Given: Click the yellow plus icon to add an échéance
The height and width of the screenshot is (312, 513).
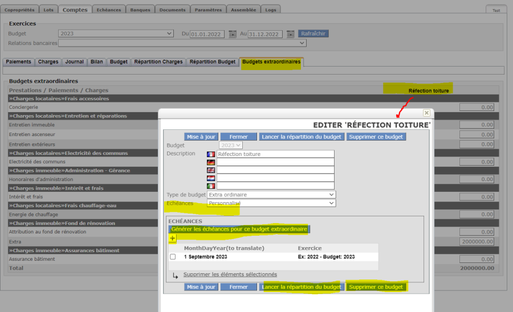Looking at the screenshot, I should [x=173, y=239].
